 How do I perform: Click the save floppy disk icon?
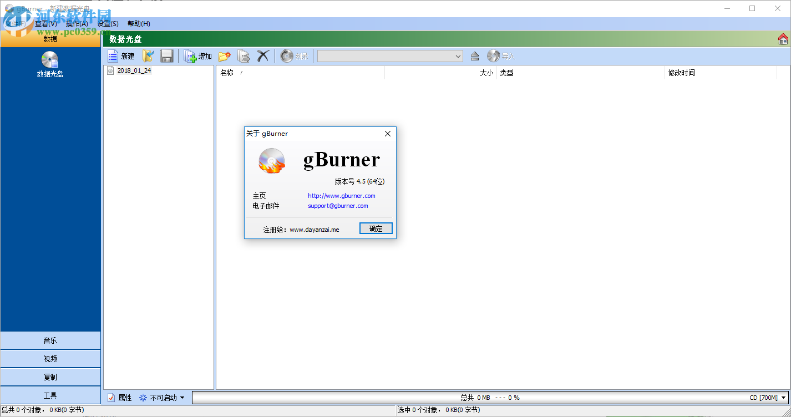(x=167, y=56)
